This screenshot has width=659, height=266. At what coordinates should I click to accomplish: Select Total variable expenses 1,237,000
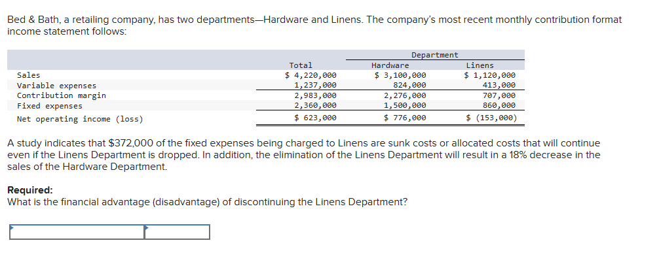[315, 86]
